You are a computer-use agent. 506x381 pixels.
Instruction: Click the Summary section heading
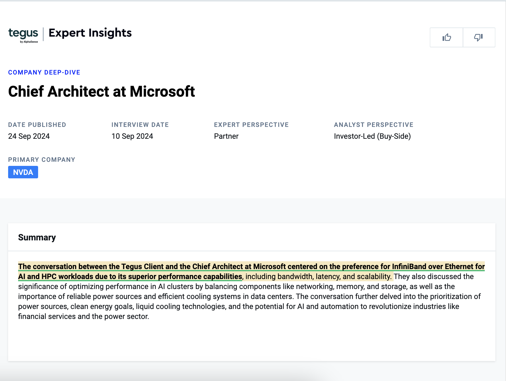[x=37, y=237]
